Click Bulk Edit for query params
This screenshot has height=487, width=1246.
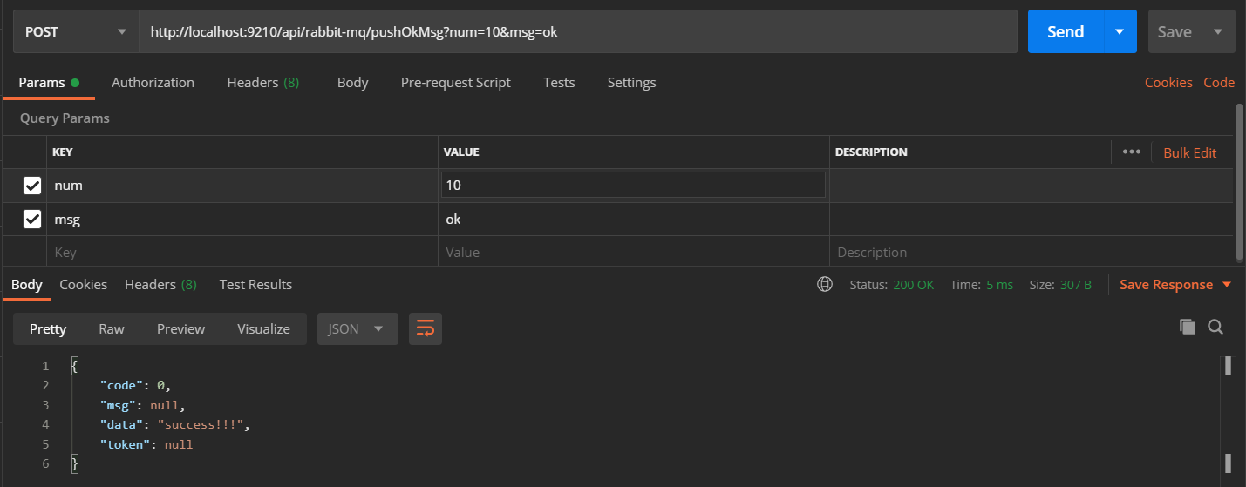(x=1189, y=152)
